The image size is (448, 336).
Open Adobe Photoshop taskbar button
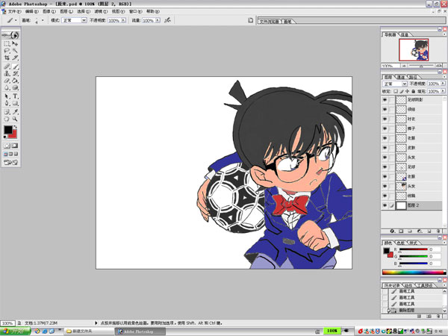pyautogui.click(x=140, y=332)
